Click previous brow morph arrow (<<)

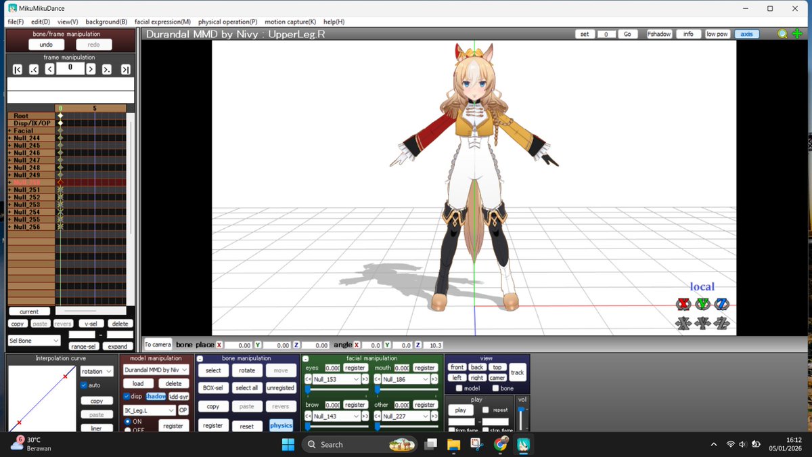308,416
